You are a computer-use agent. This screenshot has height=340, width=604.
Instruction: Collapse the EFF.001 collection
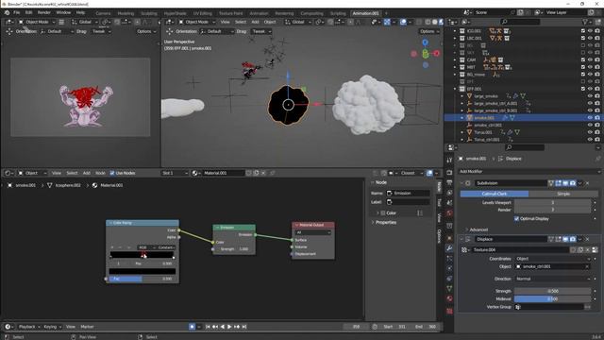(x=455, y=89)
